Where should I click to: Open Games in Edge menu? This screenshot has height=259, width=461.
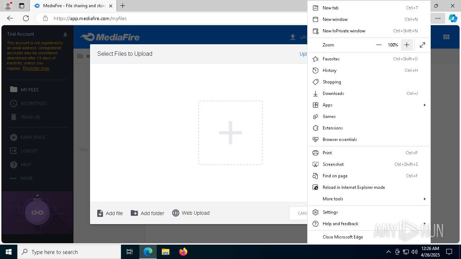(369, 116)
